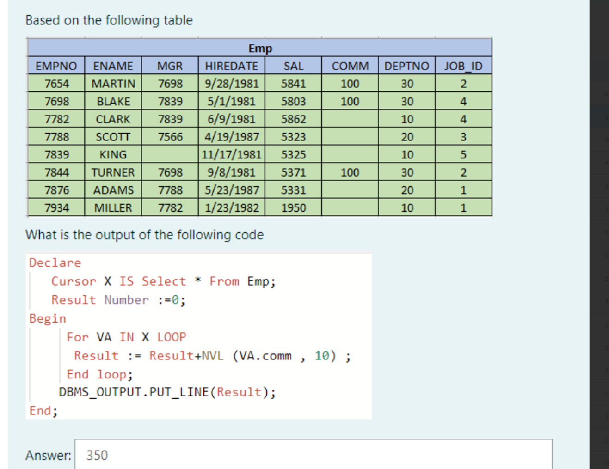Click the JOB_ID column header
Screen dimensions: 609x469
[x=462, y=66]
